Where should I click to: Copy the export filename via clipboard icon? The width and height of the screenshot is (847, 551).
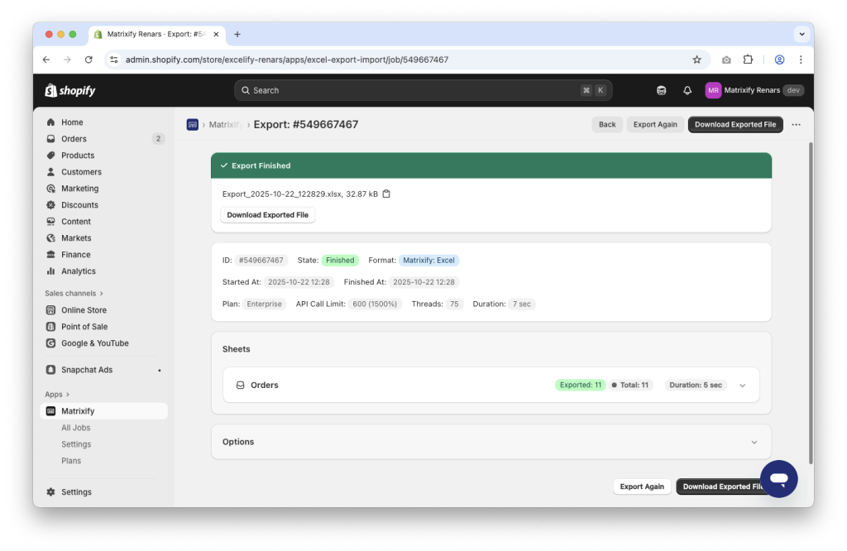click(385, 192)
